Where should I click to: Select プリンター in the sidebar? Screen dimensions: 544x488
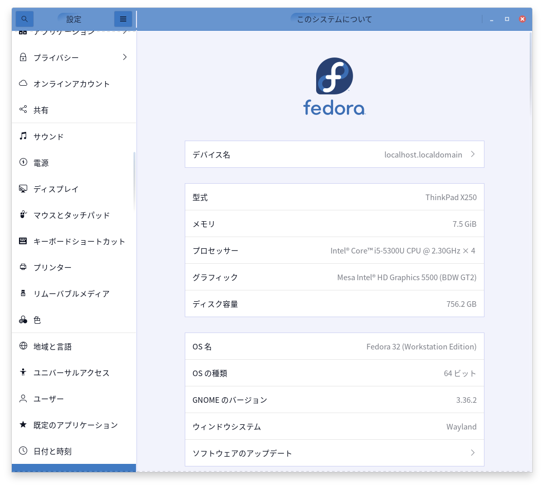click(x=74, y=267)
